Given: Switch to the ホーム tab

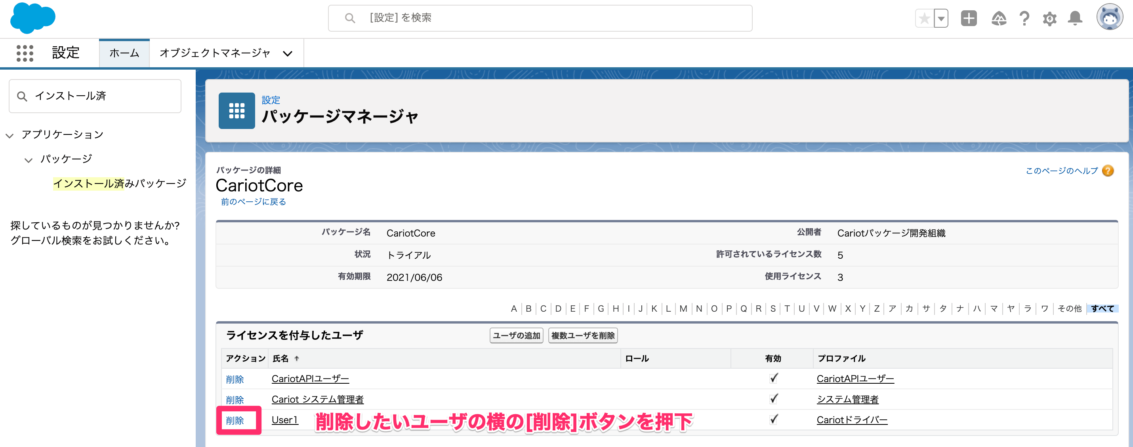Looking at the screenshot, I should click(124, 53).
